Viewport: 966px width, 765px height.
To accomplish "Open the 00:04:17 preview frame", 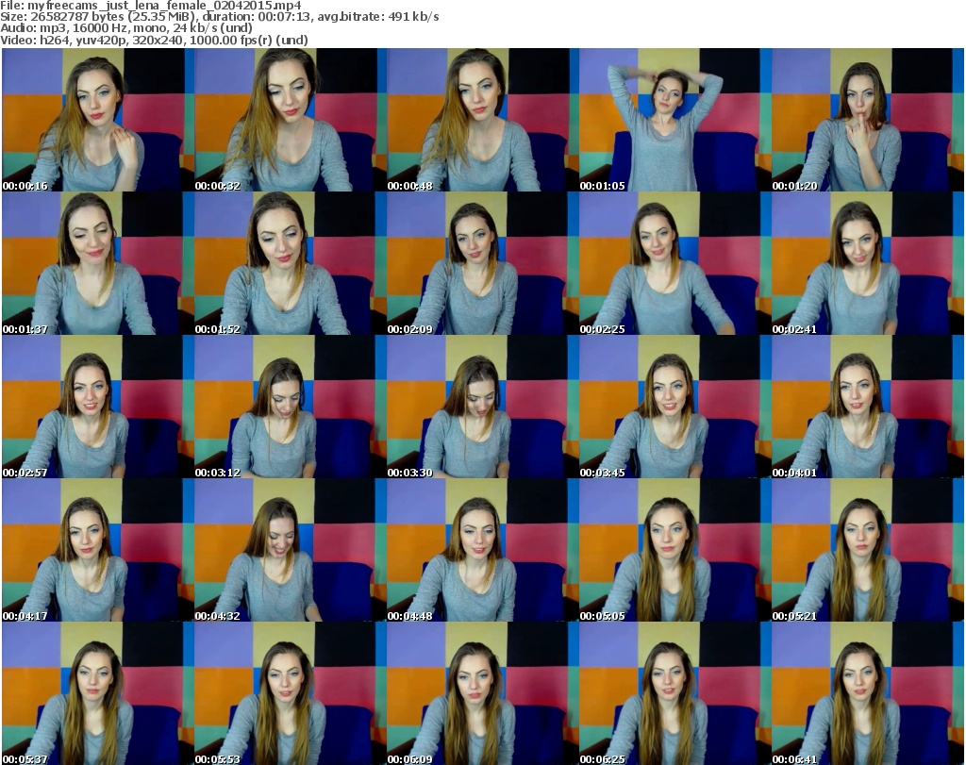I will [x=97, y=550].
